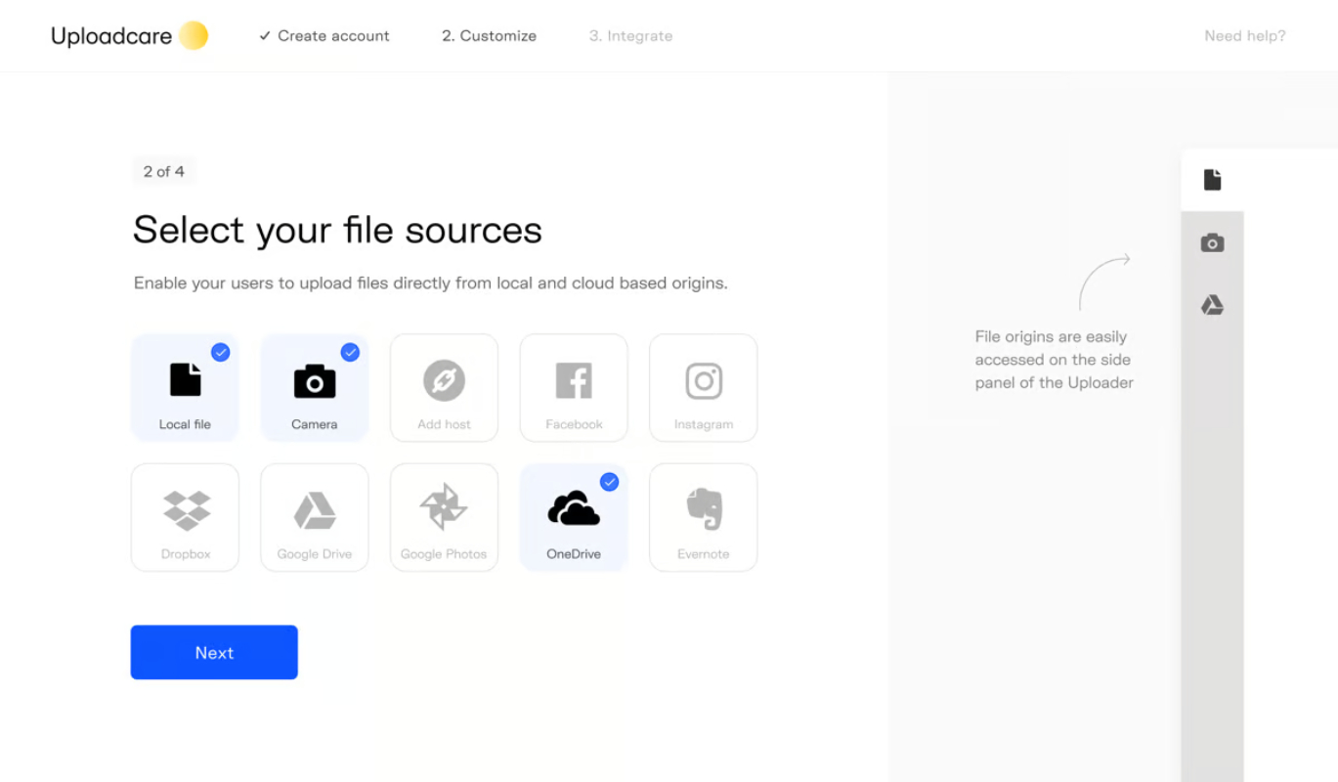Deselect the Local file source tile
1338x782 pixels.
click(185, 388)
